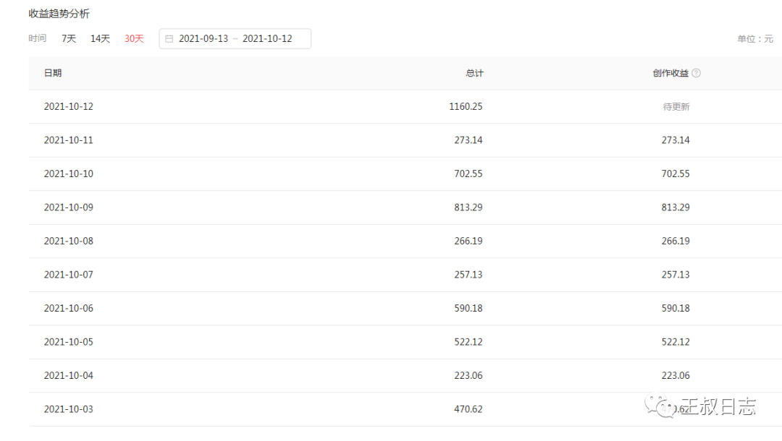This screenshot has width=782, height=441.
Task: Click the help icon beside 创作收益
Action: pyautogui.click(x=697, y=73)
